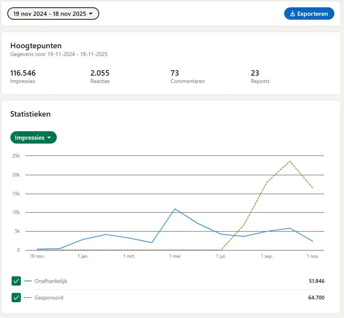Click the white caret in Impressies pill
Viewport: 344px width, 318px height.
49,138
